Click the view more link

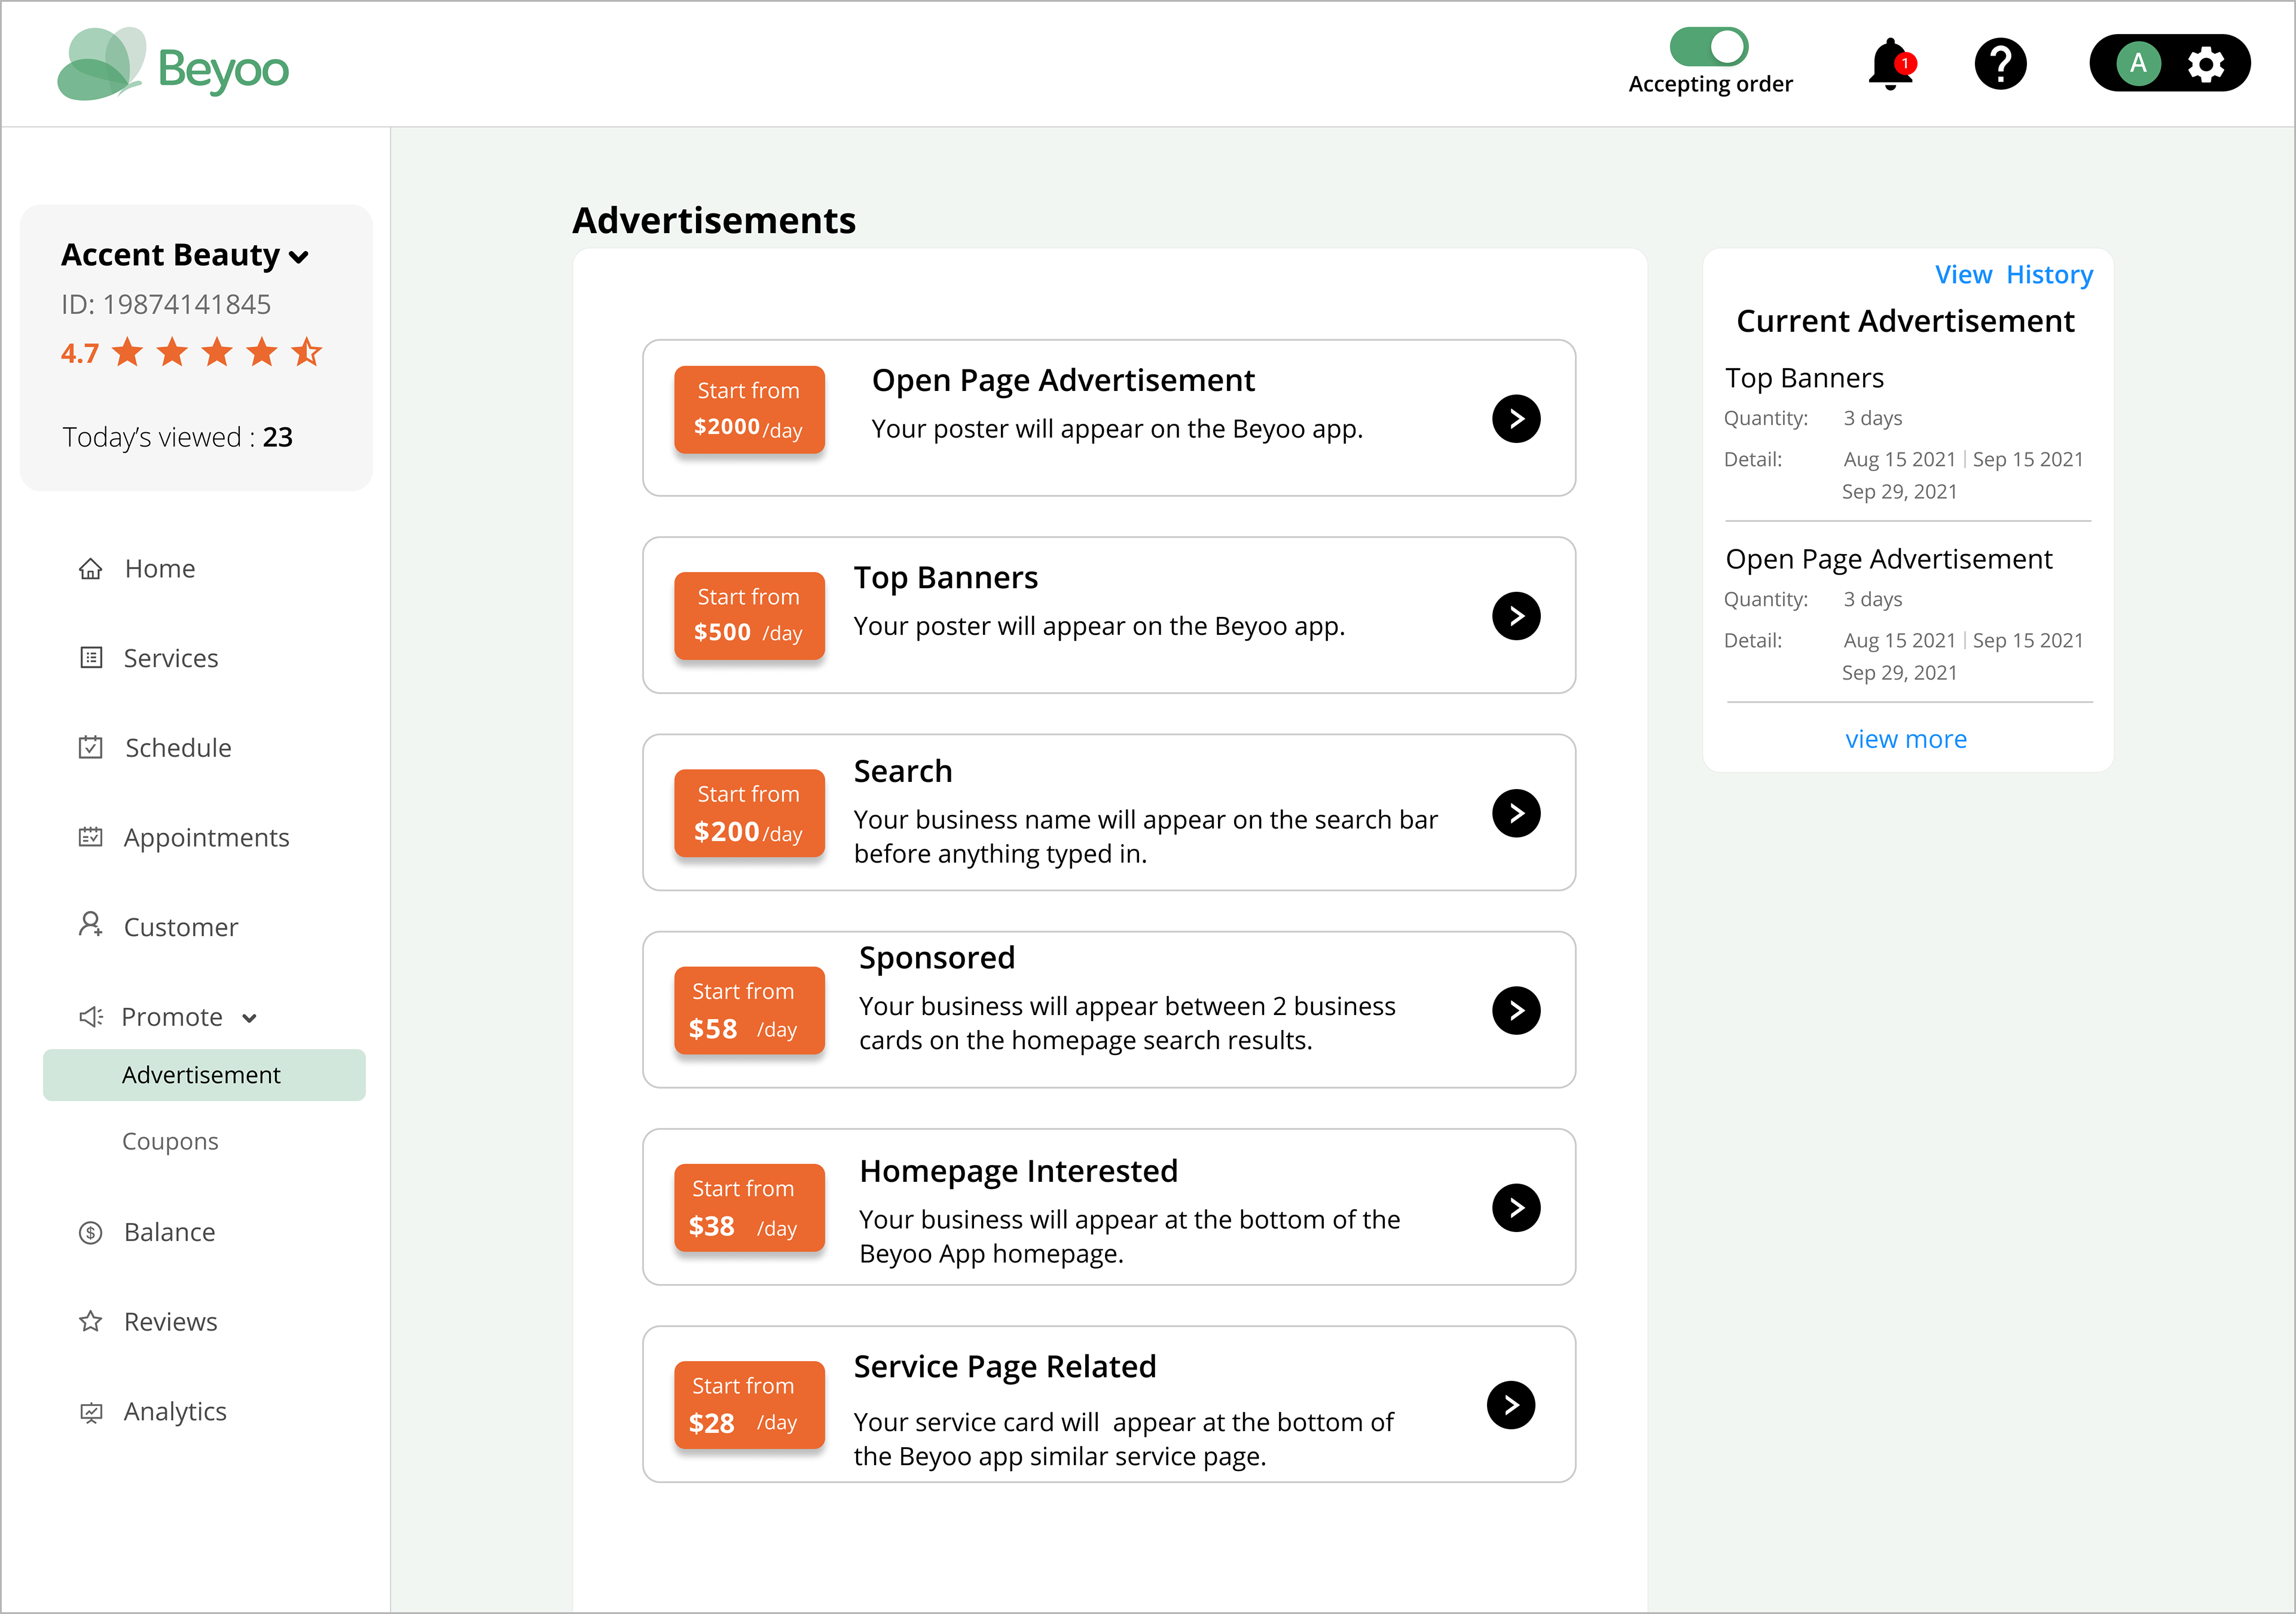coord(1906,739)
